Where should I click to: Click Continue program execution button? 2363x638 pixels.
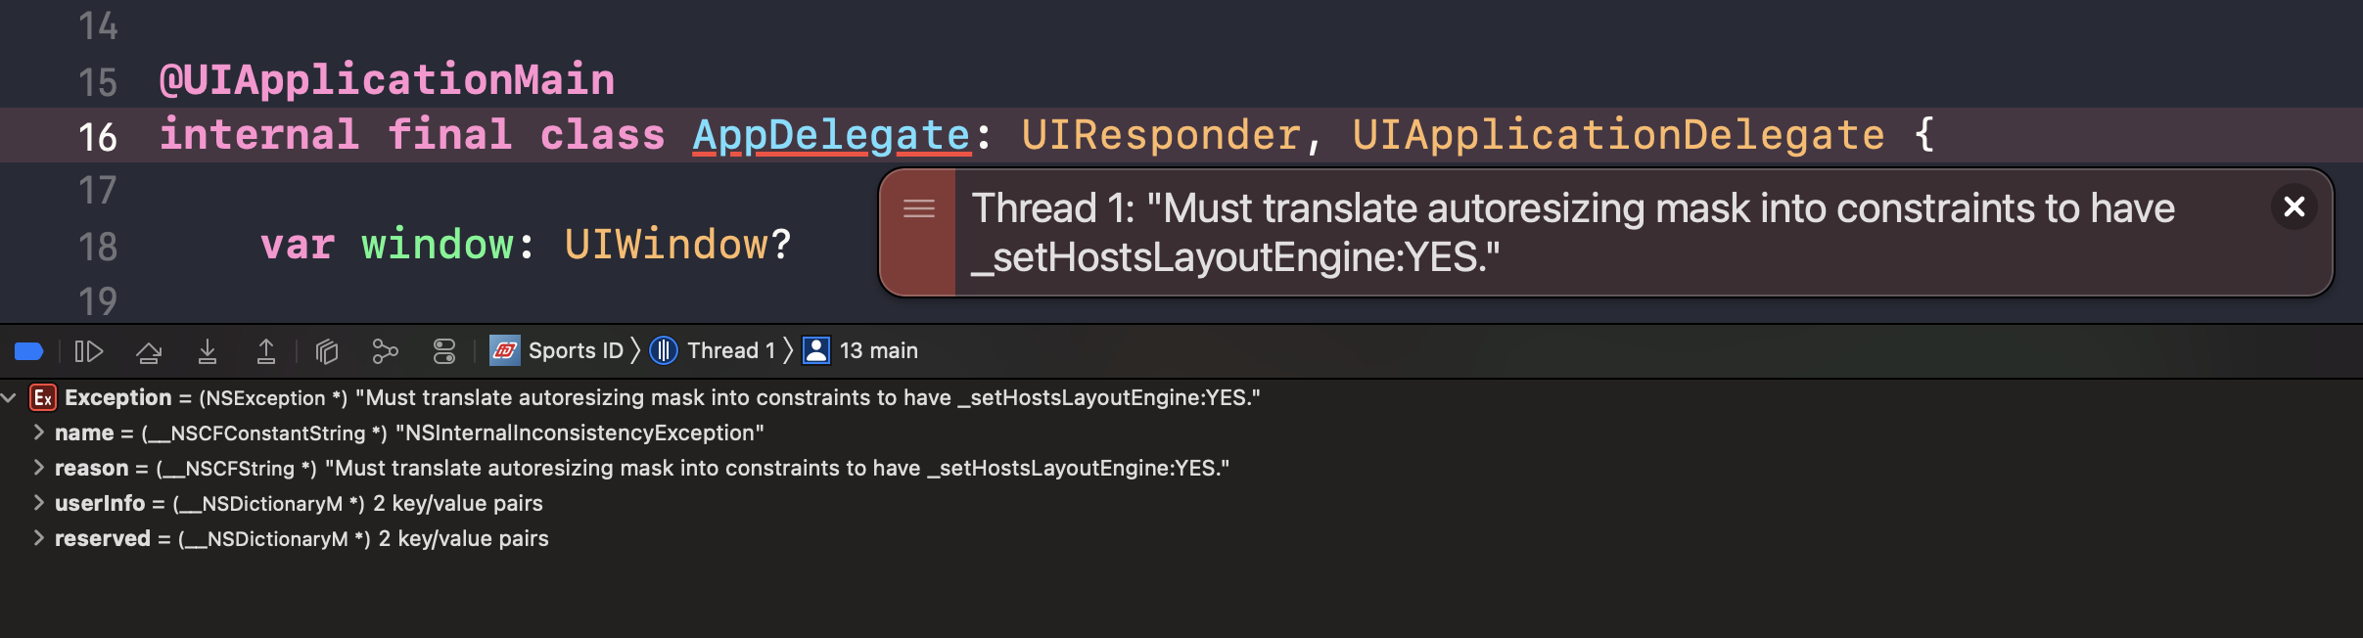point(89,351)
